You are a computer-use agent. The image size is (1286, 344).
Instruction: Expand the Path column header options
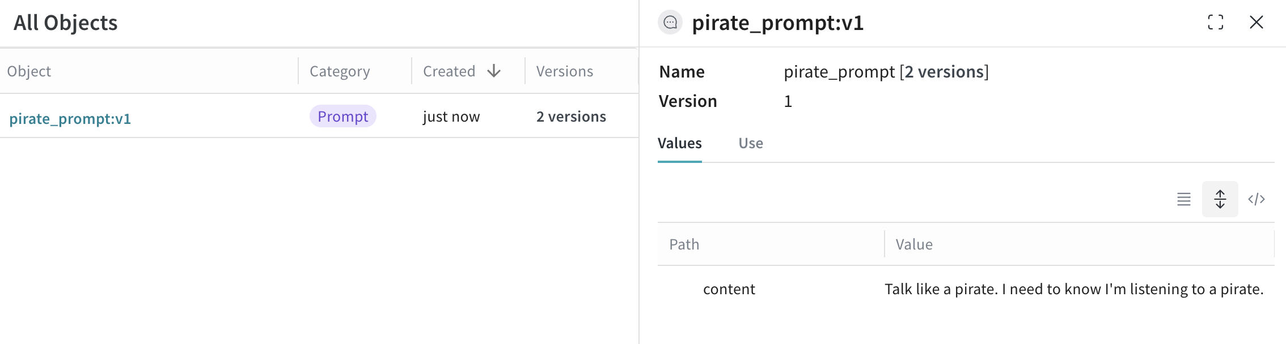point(684,244)
